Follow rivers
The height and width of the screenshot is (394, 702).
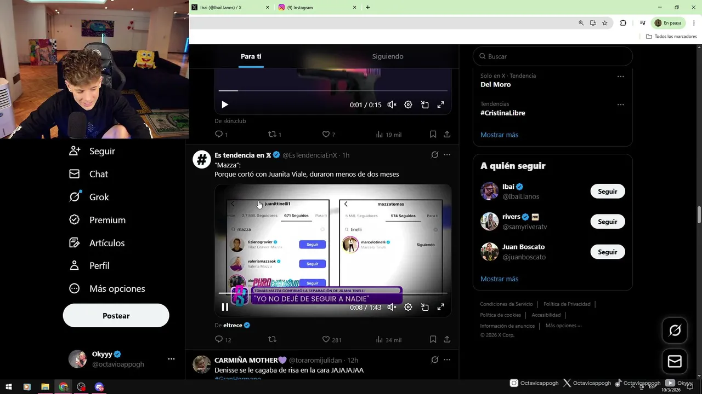click(x=608, y=222)
